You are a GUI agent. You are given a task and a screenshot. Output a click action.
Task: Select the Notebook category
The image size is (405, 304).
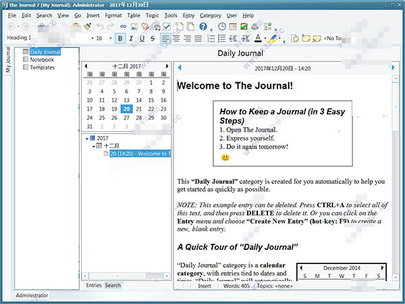42,59
